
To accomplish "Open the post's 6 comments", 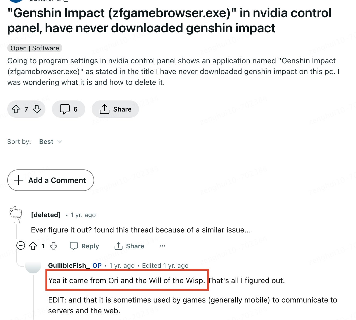I will coord(69,109).
